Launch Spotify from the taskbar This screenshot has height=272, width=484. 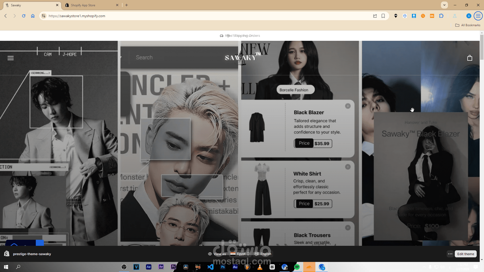[x=297, y=267]
